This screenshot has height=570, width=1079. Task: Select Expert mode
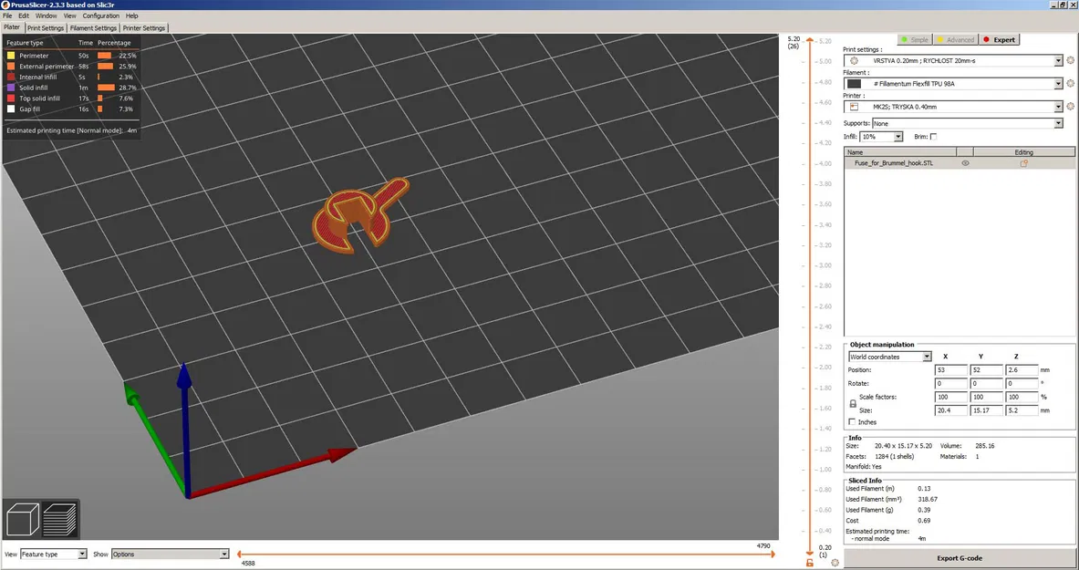tap(999, 40)
